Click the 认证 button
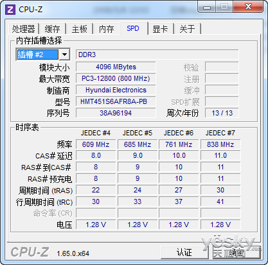 click(184, 253)
